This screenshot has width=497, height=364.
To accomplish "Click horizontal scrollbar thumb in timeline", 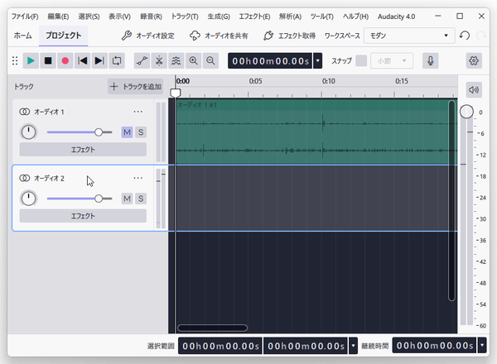I will coord(212,328).
